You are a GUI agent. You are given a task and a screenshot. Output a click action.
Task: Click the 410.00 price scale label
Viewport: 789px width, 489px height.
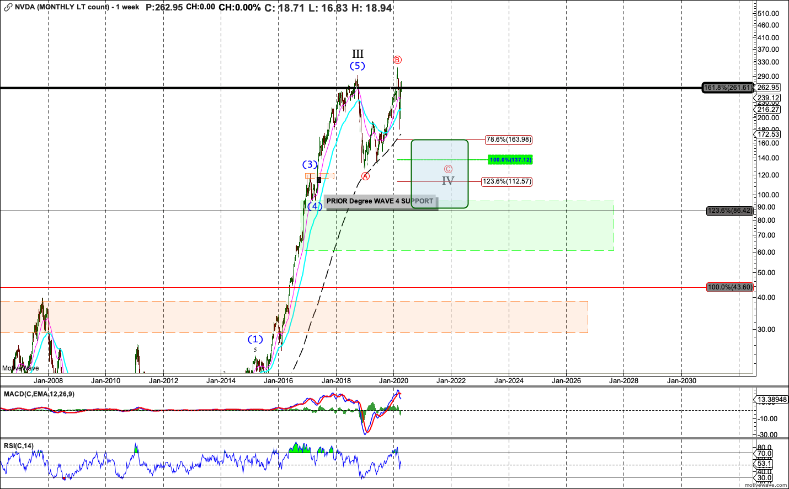click(x=768, y=37)
